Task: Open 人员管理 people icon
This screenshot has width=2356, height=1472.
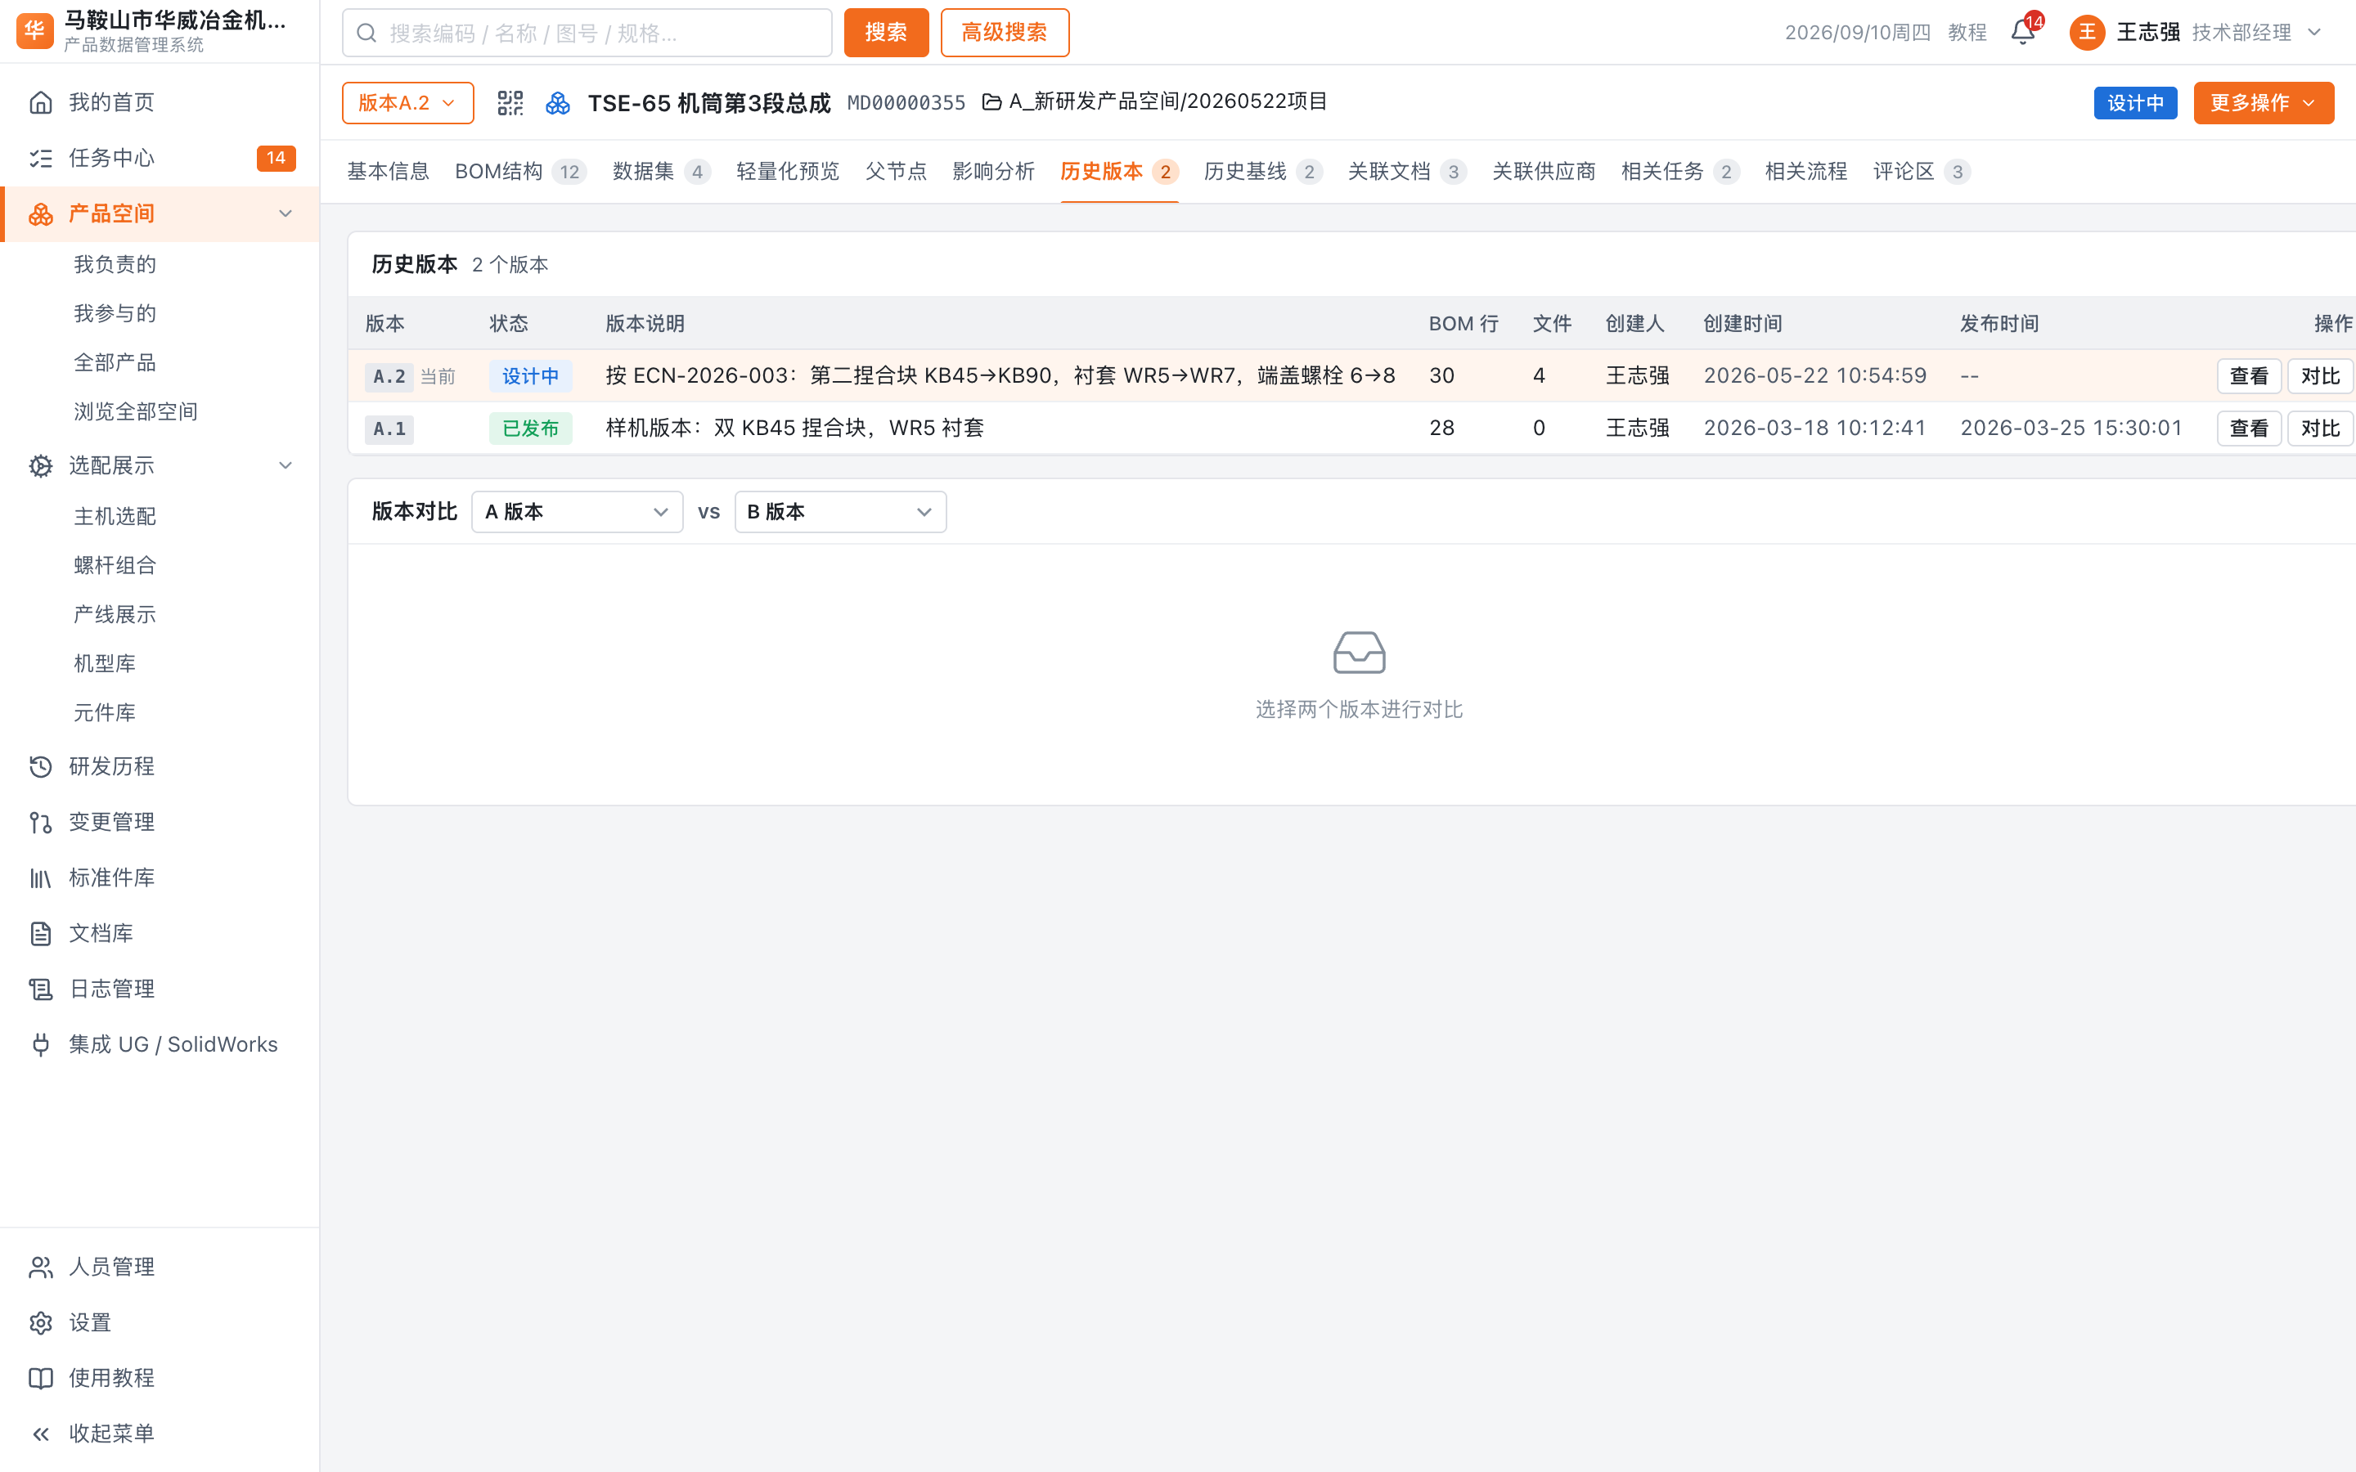Action: (41, 1267)
